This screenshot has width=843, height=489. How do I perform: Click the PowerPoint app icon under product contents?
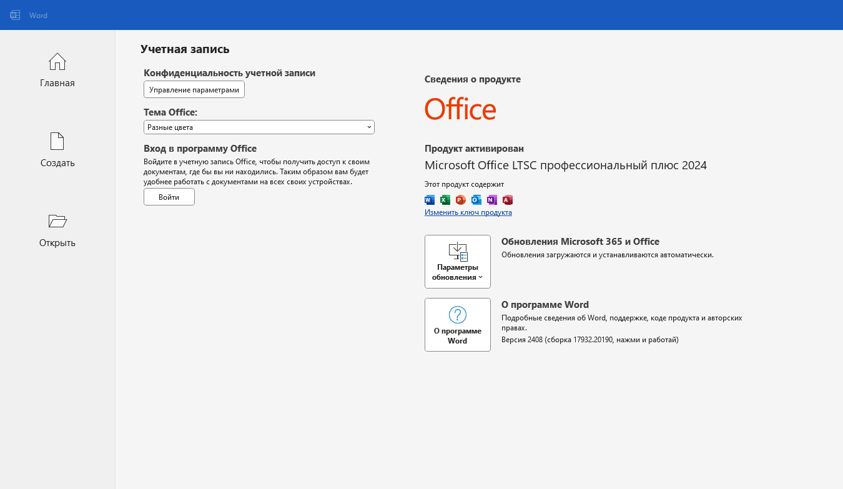(x=461, y=200)
